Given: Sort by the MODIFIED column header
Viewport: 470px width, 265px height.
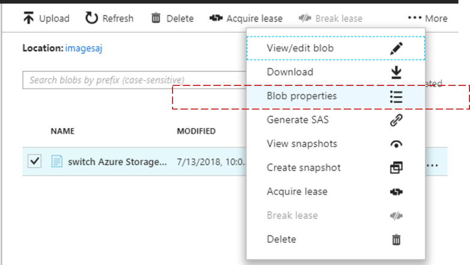Looking at the screenshot, I should (x=196, y=131).
